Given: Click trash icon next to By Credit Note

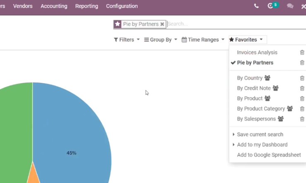Looking at the screenshot, I should coord(302,88).
